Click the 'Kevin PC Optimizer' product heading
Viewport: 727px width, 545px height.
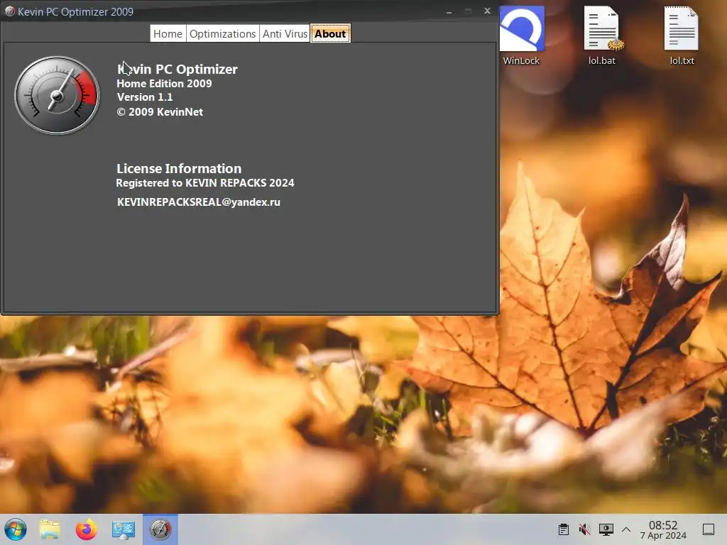pyautogui.click(x=177, y=69)
